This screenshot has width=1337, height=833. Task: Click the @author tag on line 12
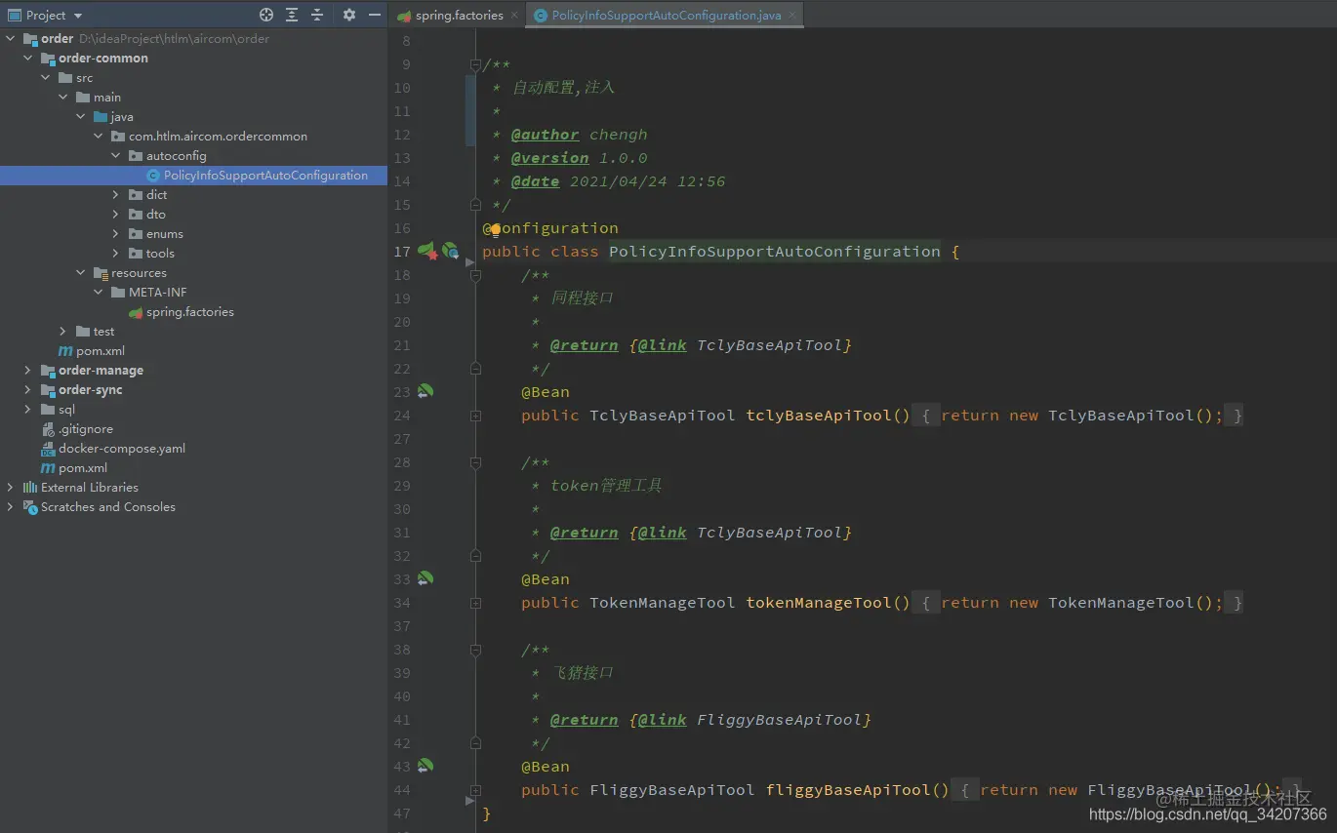tap(545, 135)
